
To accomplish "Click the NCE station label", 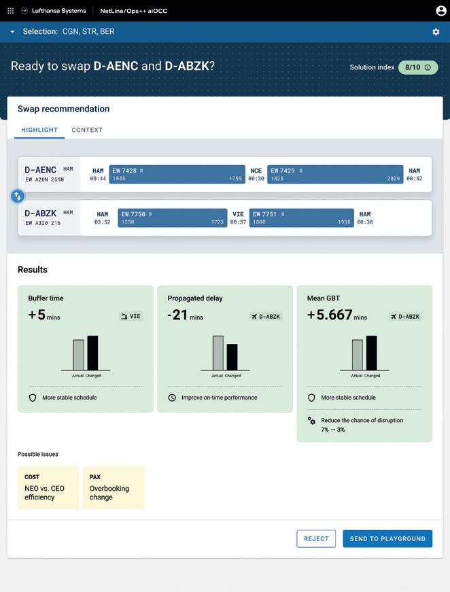I will [x=256, y=171].
